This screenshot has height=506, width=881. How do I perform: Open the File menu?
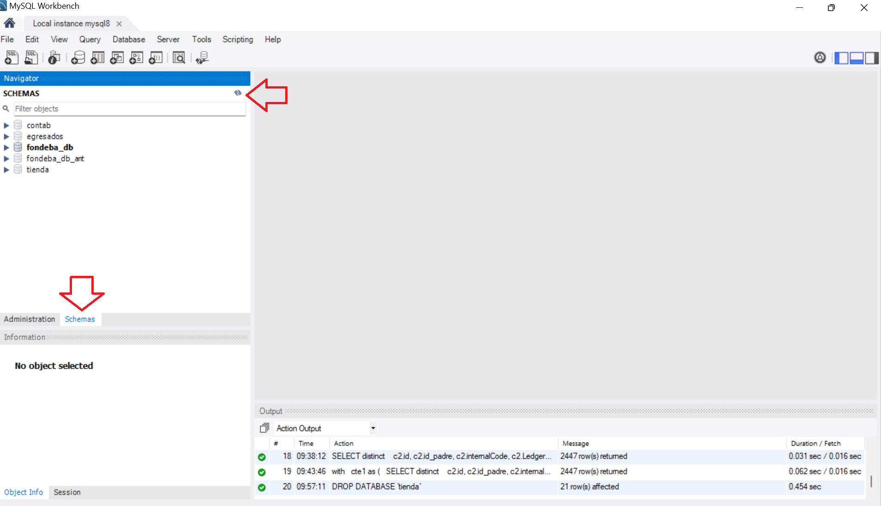7,39
